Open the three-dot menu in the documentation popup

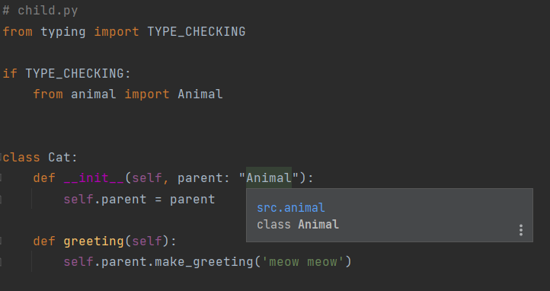coord(521,230)
